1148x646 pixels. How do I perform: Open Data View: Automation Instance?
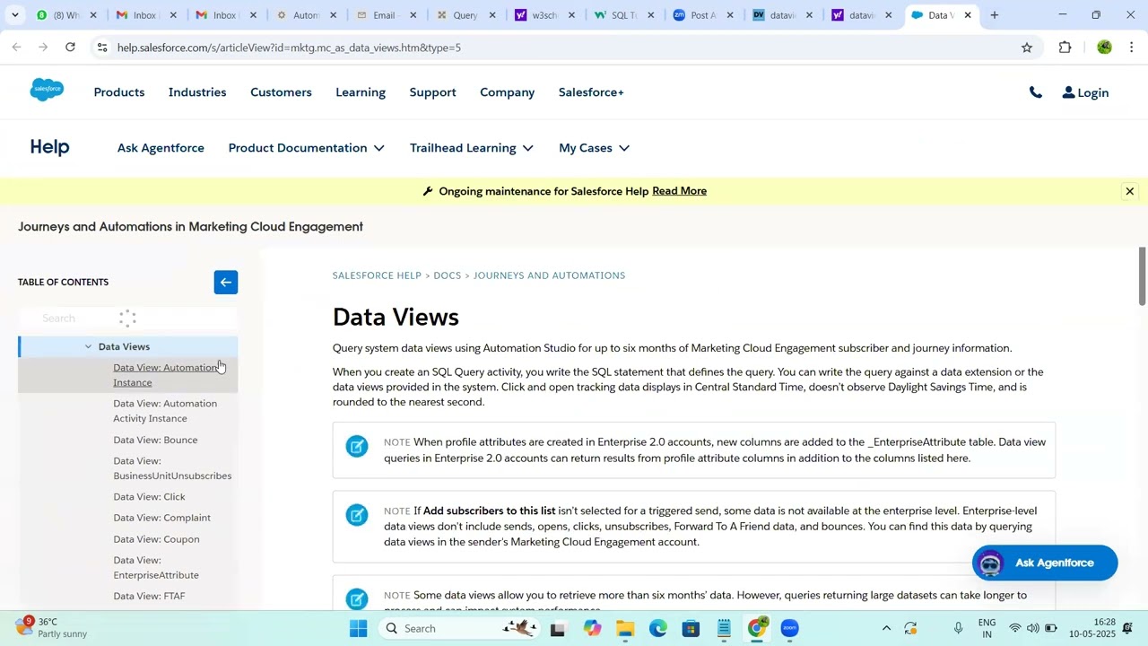pyautogui.click(x=165, y=375)
